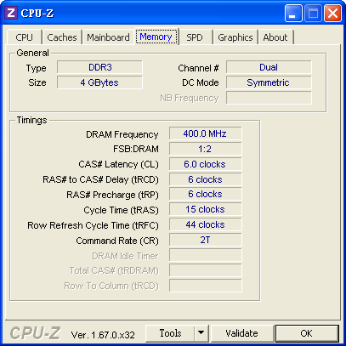Image resolution: width=346 pixels, height=346 pixels.
Task: Click the Command Rate 2T field
Action: (205, 240)
